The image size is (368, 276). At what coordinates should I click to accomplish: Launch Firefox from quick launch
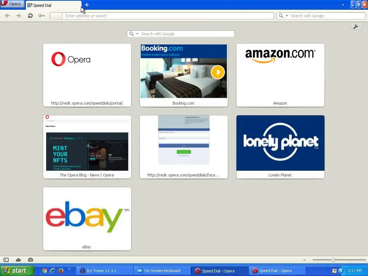(x=61, y=271)
